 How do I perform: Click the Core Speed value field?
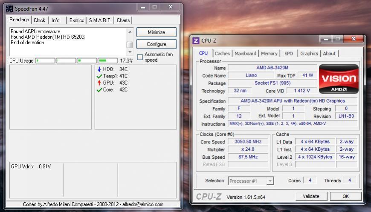click(x=248, y=142)
